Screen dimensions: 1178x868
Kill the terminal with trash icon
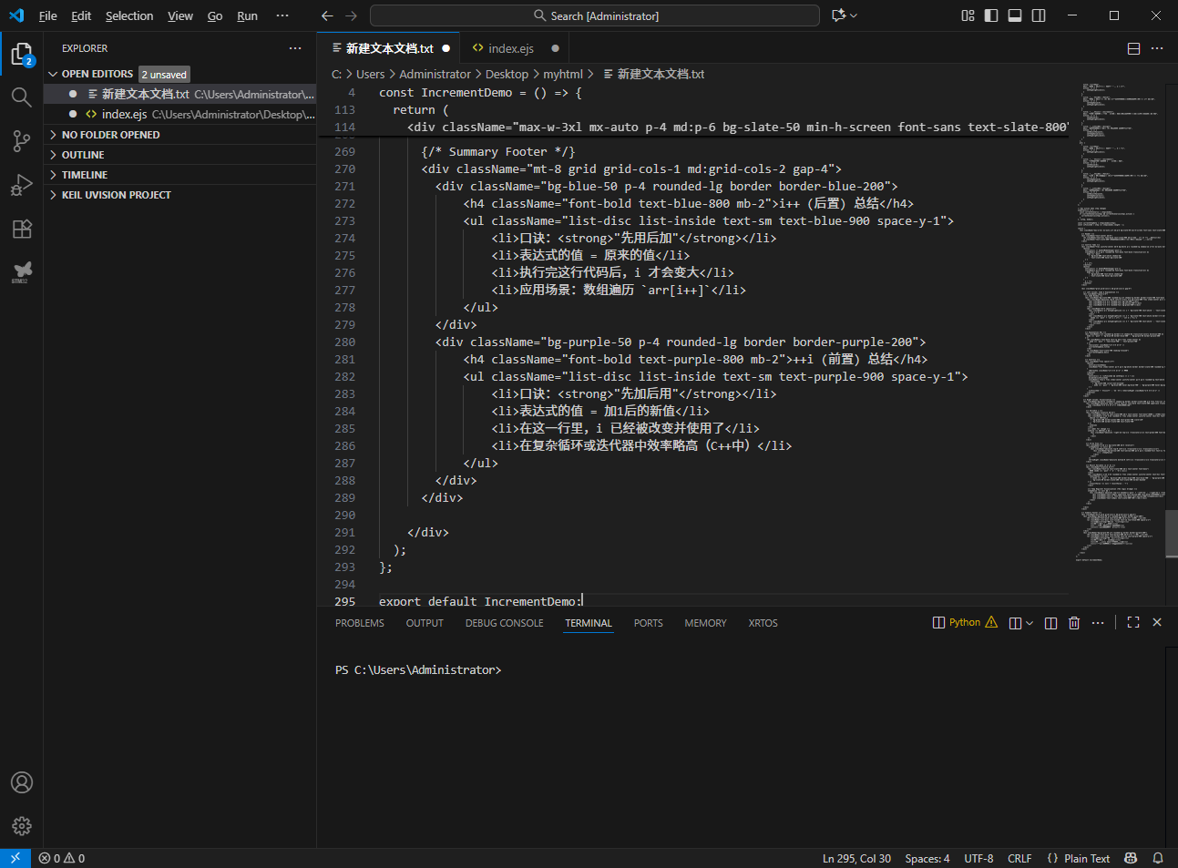pyautogui.click(x=1074, y=623)
